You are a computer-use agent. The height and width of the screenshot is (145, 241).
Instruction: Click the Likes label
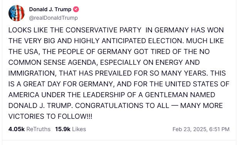pos(79,129)
